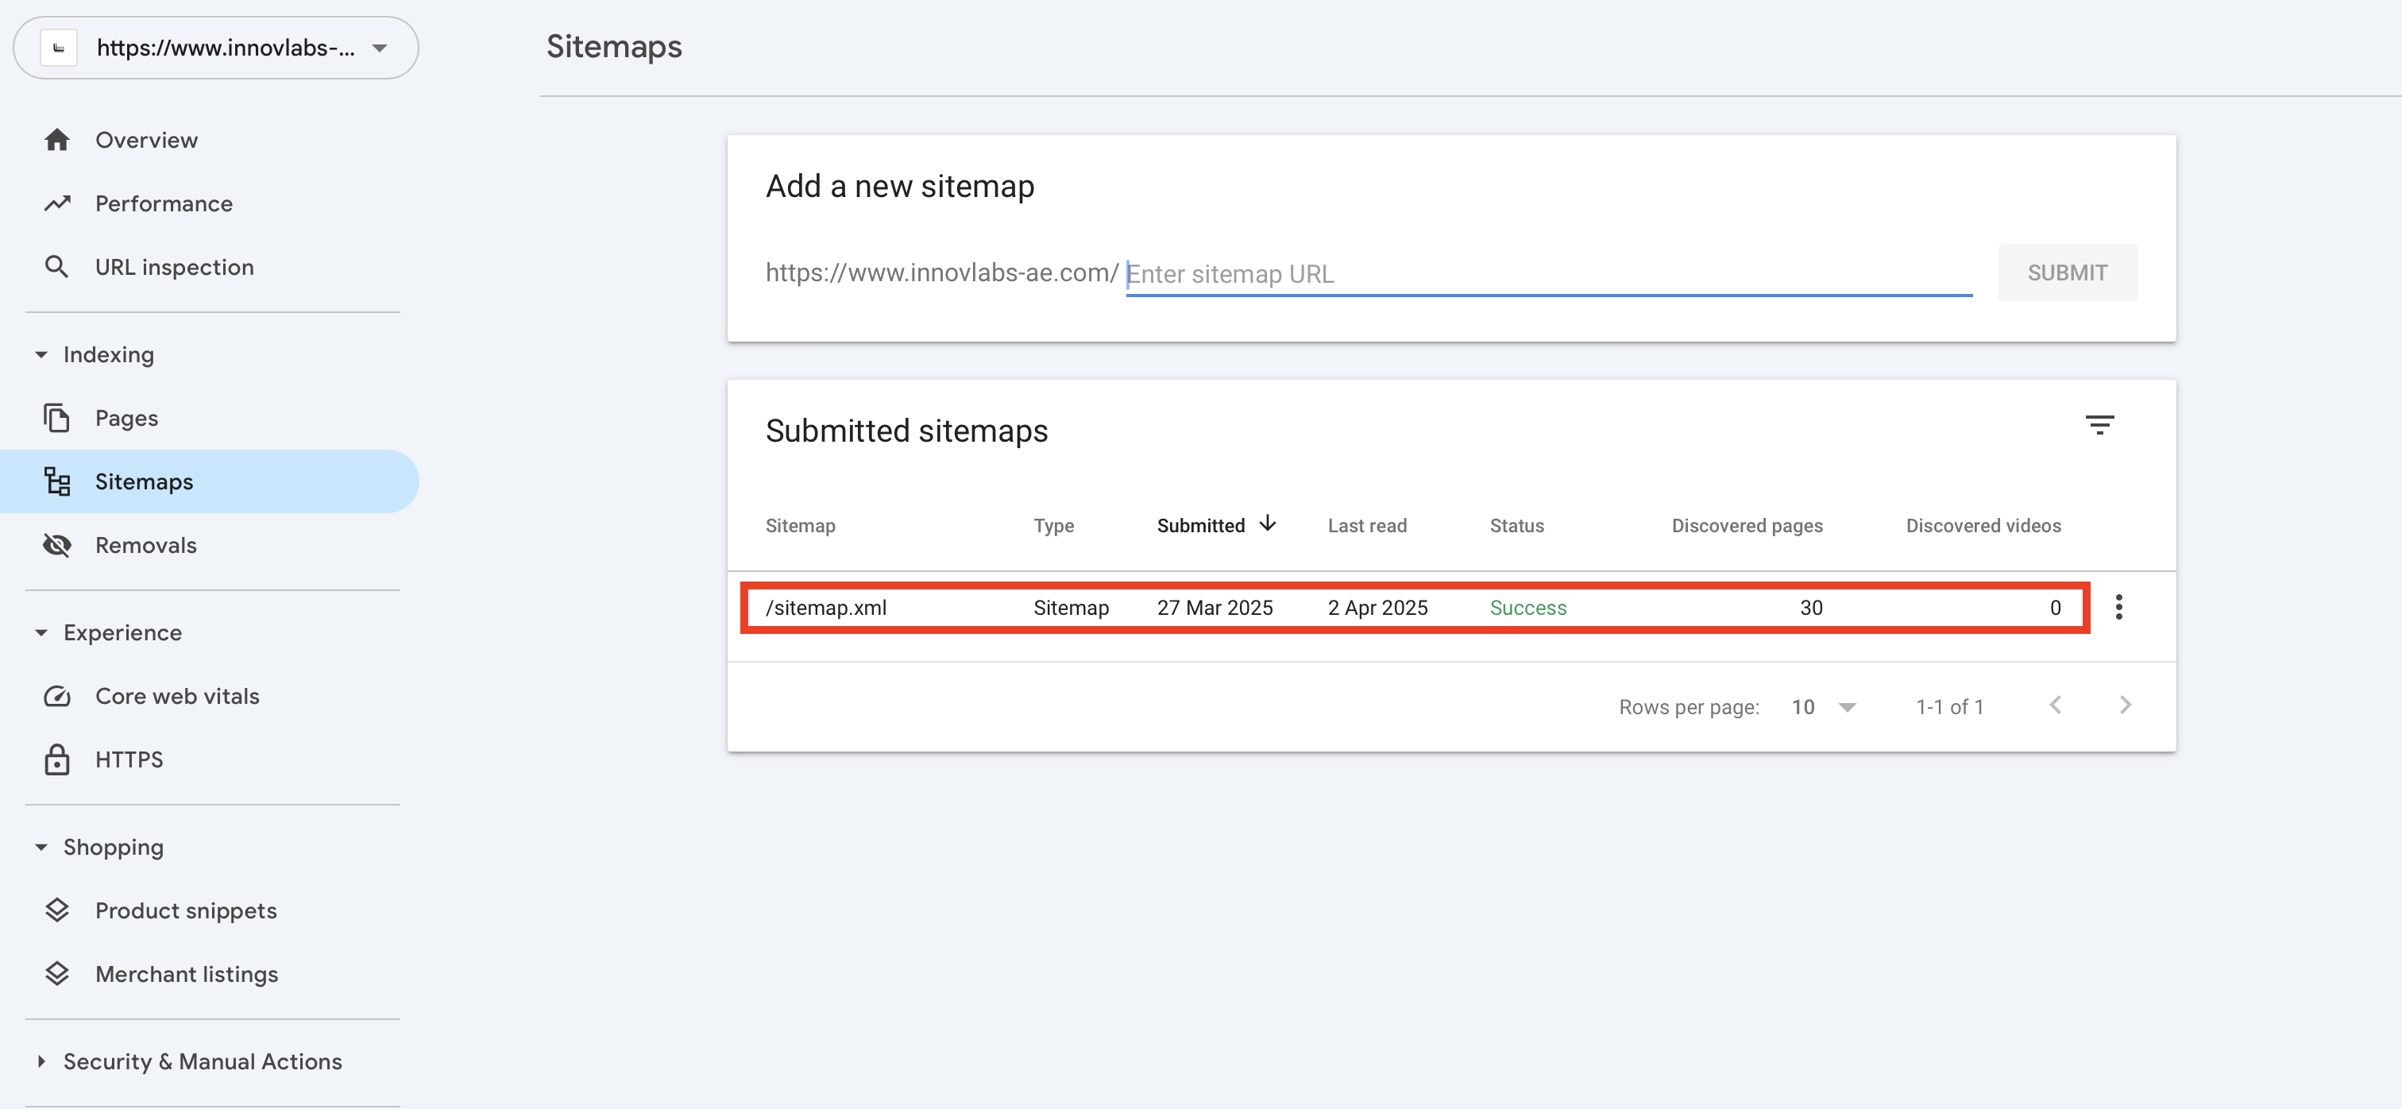Click the Merchant listings layers icon
Viewport: 2402px width, 1109px height.
(x=57, y=974)
